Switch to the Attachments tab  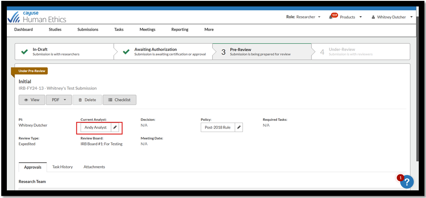click(x=94, y=167)
